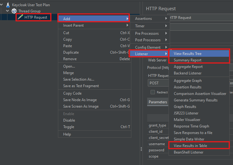Add a Graph Results listener
Viewport: 233px width, 165px height.
pyautogui.click(x=199, y=107)
